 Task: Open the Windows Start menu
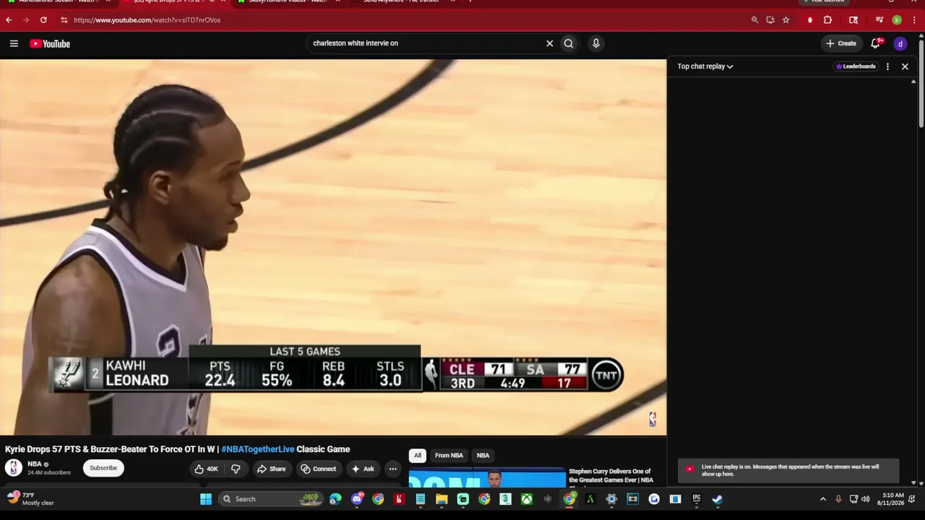(206, 499)
